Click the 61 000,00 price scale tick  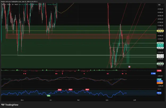tap(160, 65)
